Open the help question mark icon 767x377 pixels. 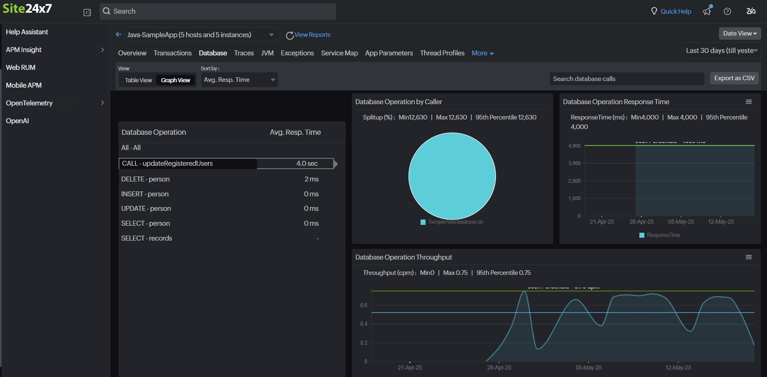coord(727,12)
